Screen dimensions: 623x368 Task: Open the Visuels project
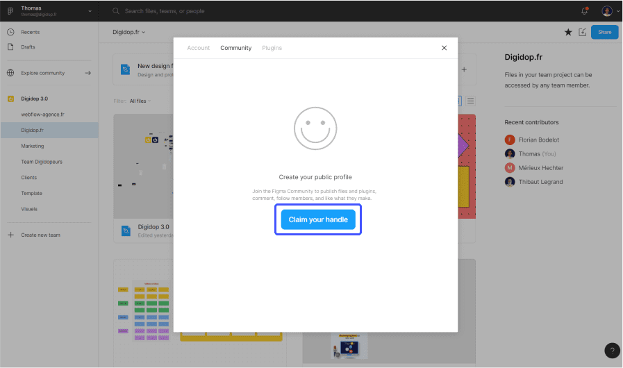click(x=29, y=209)
